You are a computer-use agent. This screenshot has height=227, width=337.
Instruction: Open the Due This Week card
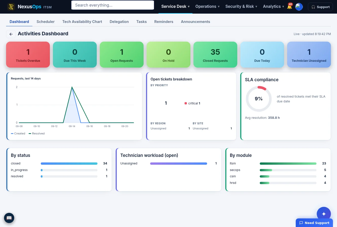click(75, 54)
